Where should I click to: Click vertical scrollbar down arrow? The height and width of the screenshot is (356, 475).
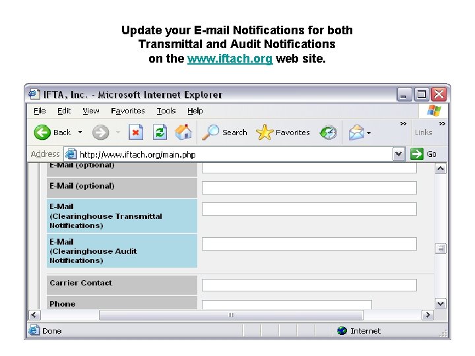[441, 304]
